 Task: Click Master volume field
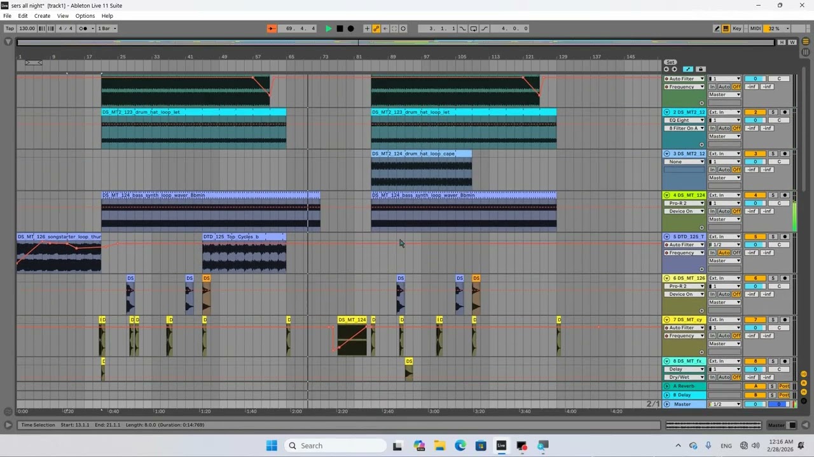click(x=755, y=404)
